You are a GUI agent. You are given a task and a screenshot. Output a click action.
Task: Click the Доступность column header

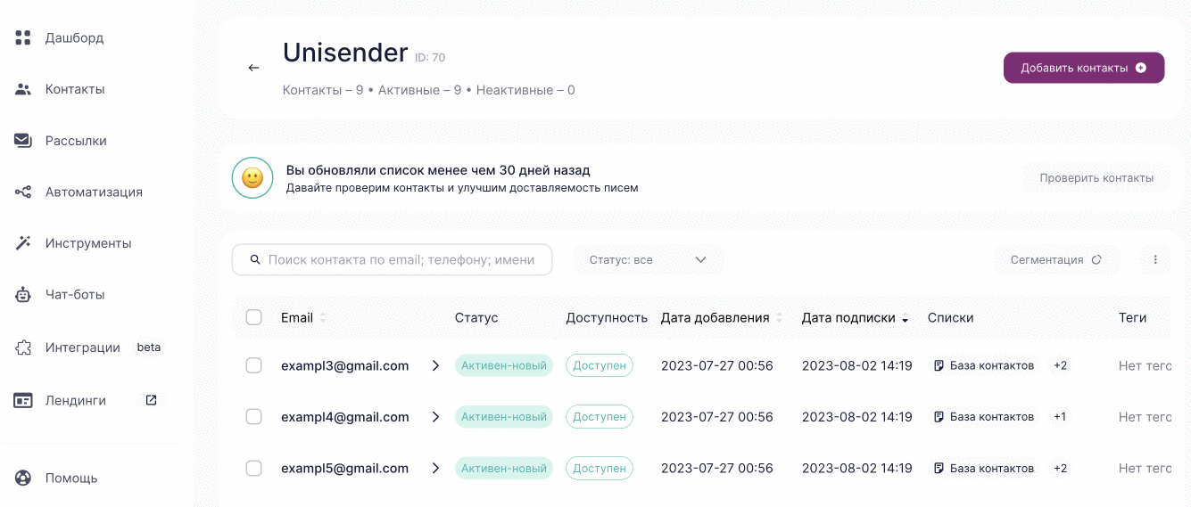click(607, 317)
